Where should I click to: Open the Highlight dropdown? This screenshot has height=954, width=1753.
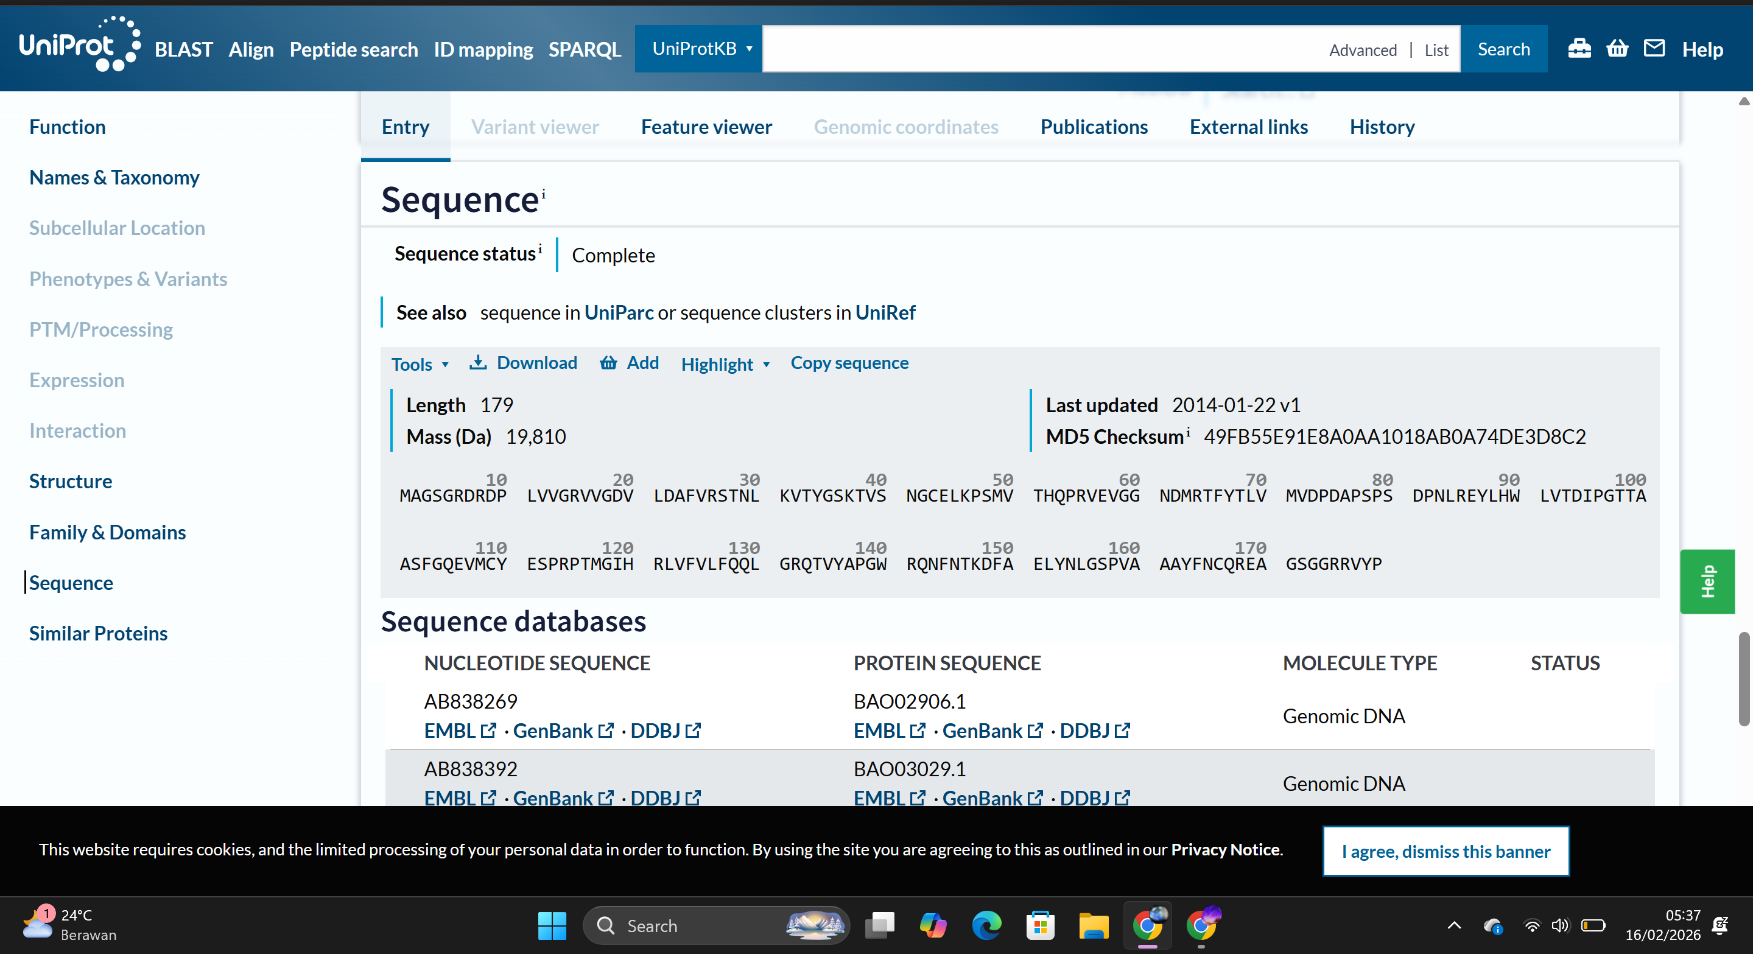click(725, 364)
